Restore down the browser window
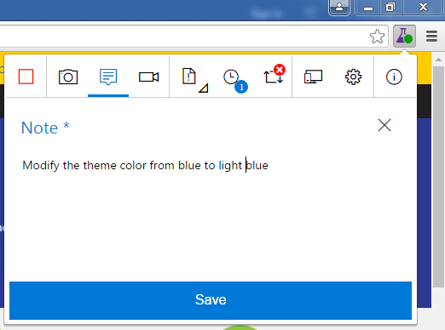This screenshot has width=445, height=330. point(390,7)
